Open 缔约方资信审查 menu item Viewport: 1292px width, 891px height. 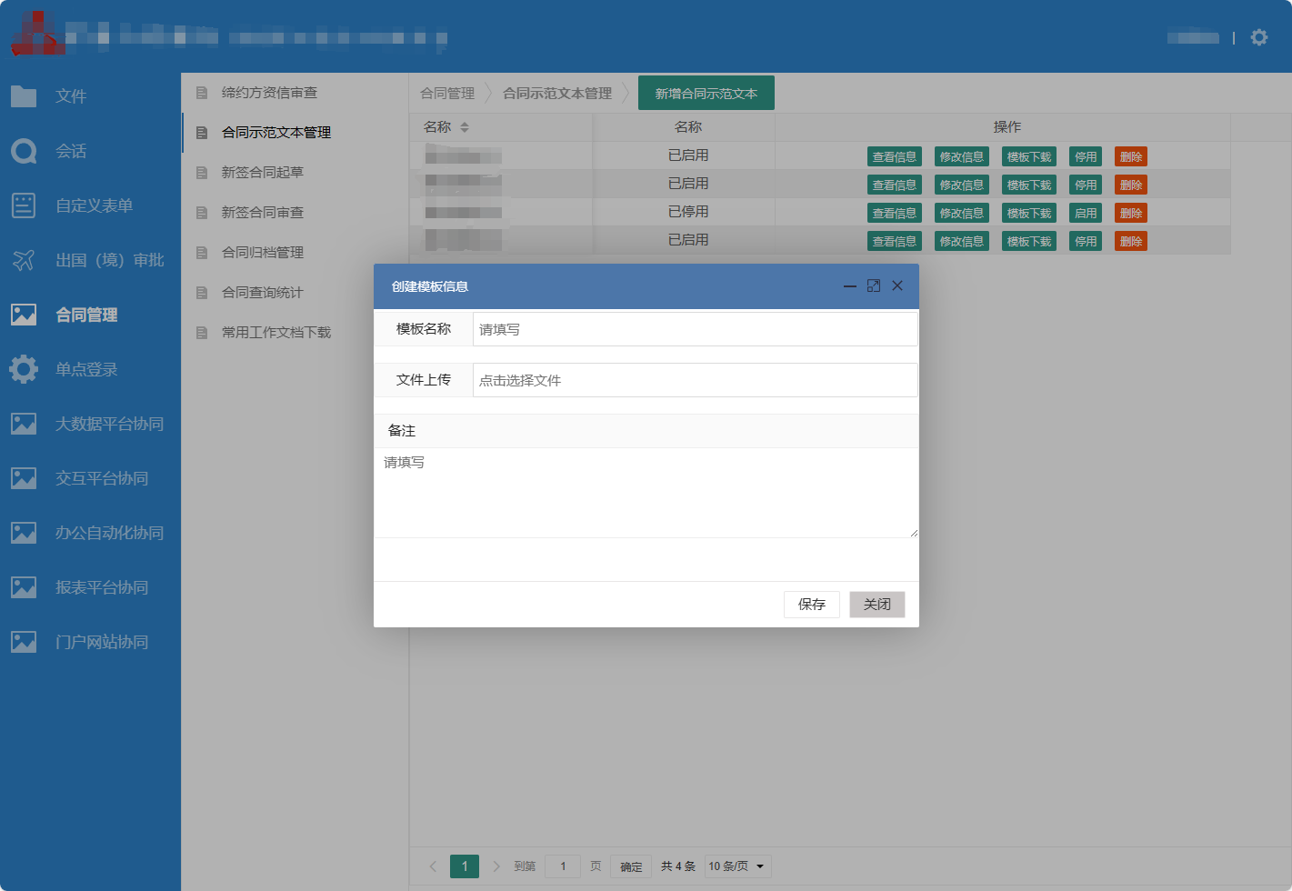(x=269, y=93)
